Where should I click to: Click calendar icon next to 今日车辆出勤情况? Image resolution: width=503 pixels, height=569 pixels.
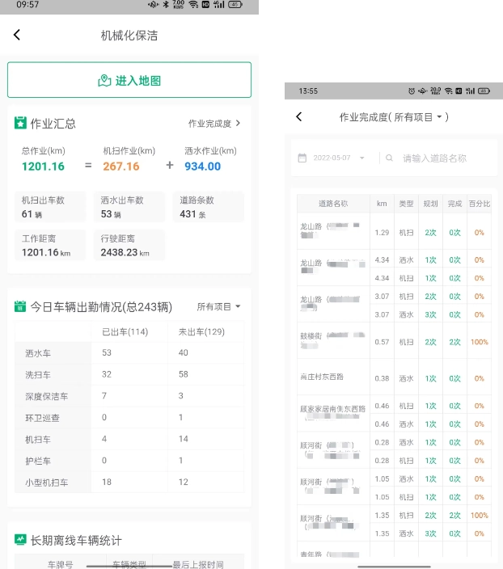click(21, 306)
